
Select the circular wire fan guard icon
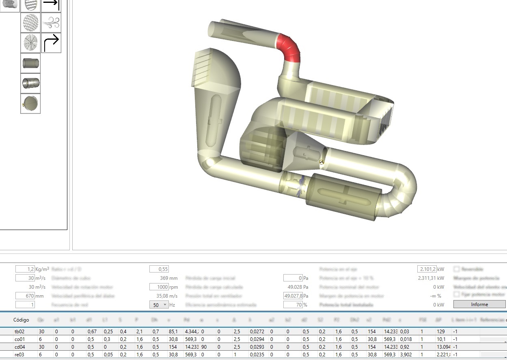click(30, 43)
